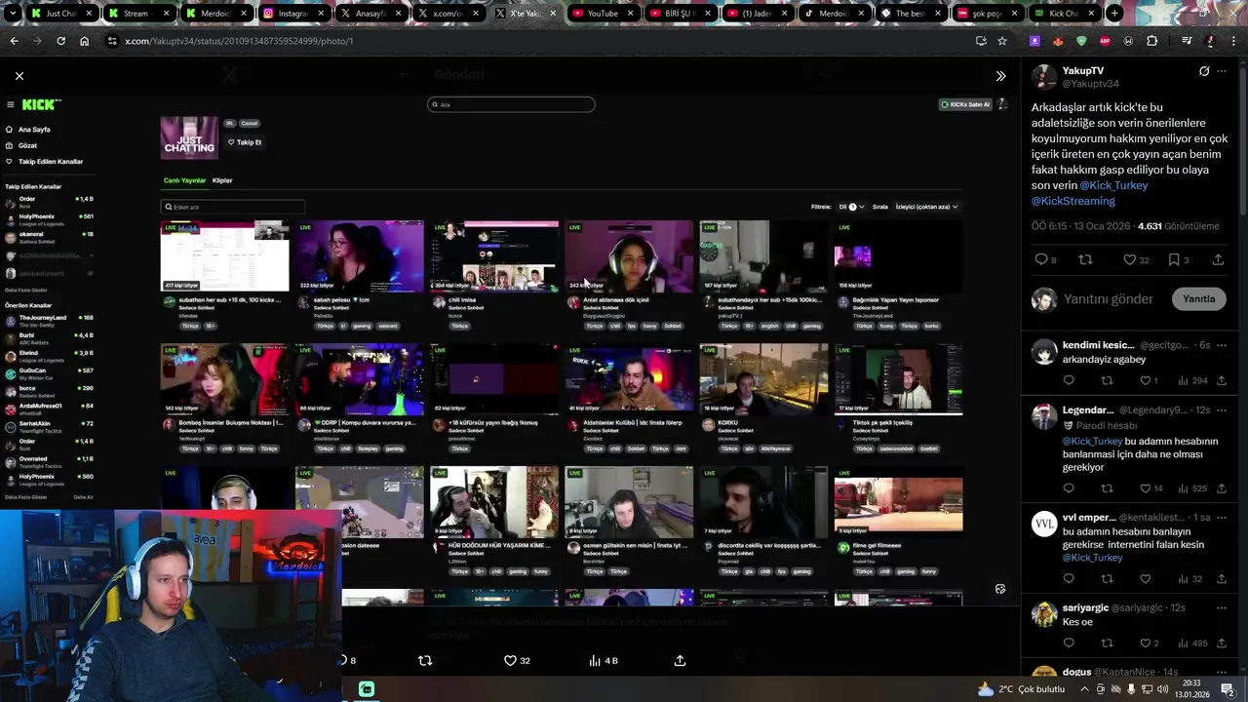This screenshot has height=702, width=1248.
Task: Open weather widget showing 2°C Çok bulutlu
Action: coord(1021,689)
